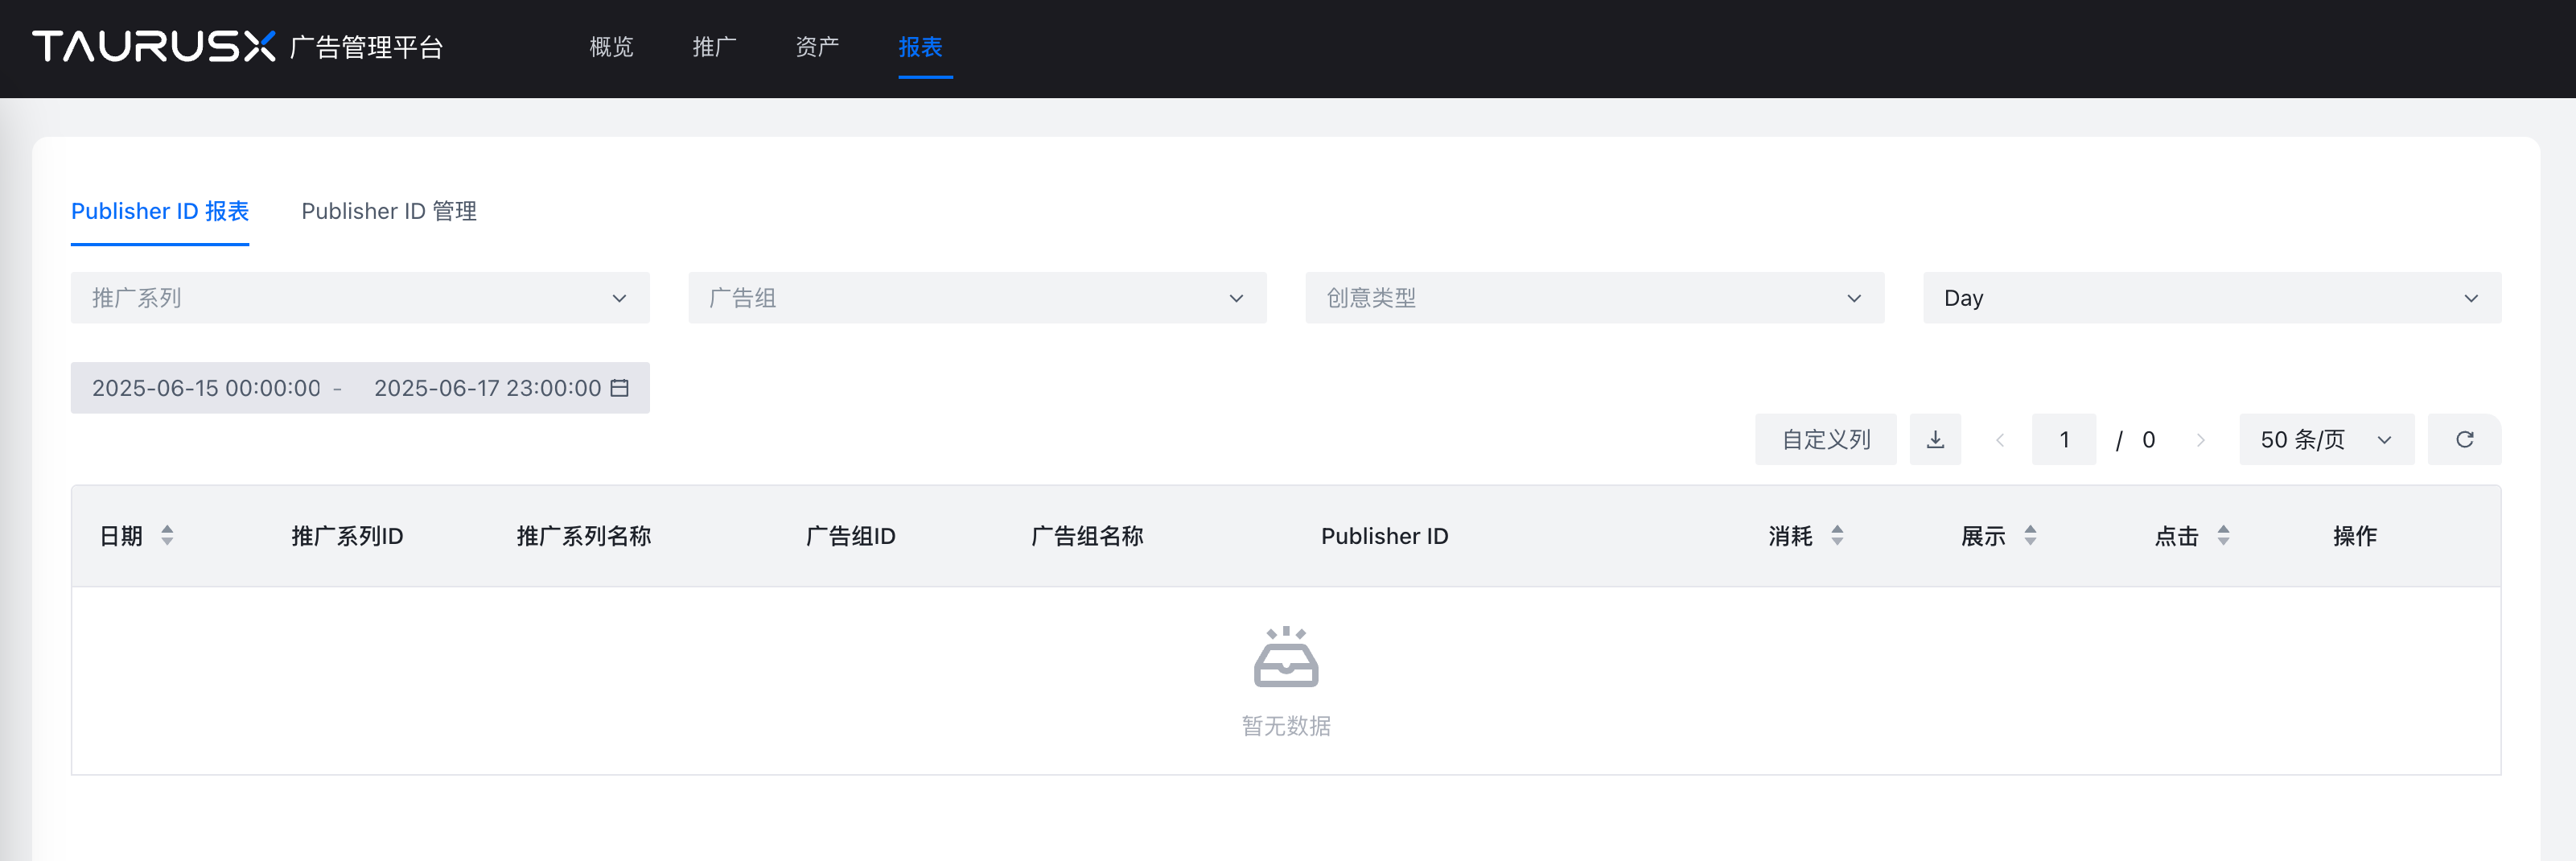
Task: Click start date 2025-06-15 00:00:00
Action: coord(206,388)
